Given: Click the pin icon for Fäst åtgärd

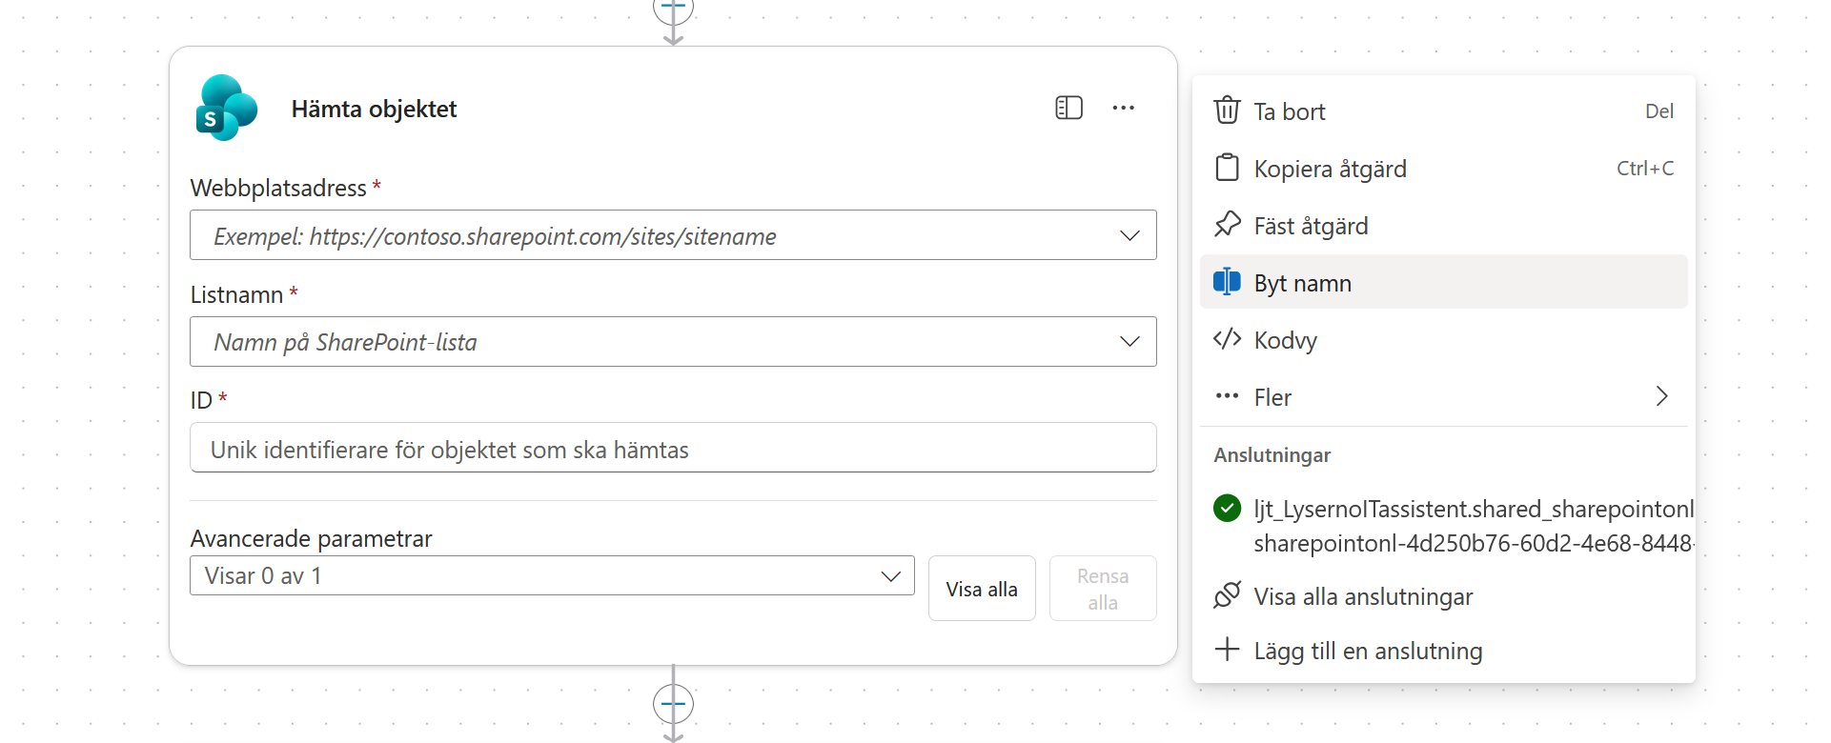Looking at the screenshot, I should pyautogui.click(x=1227, y=225).
